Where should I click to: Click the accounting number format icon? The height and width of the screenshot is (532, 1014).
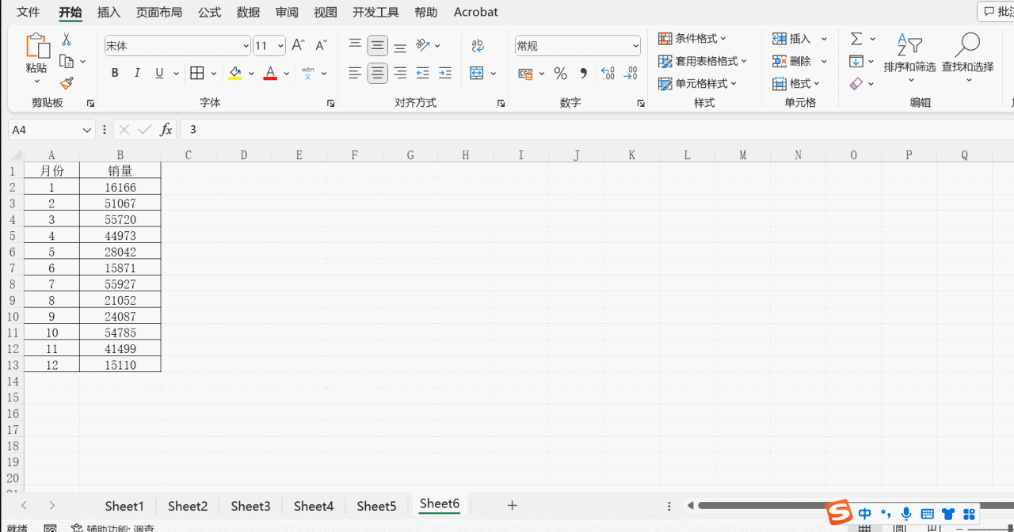(525, 74)
